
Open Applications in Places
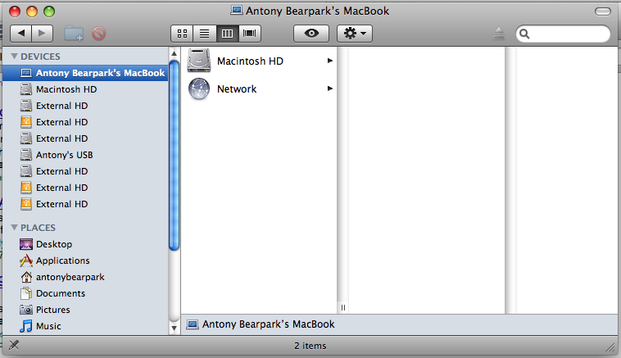point(85,261)
